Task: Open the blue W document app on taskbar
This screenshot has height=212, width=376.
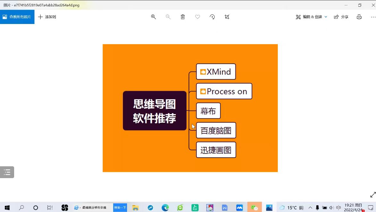Action: pyautogui.click(x=225, y=208)
